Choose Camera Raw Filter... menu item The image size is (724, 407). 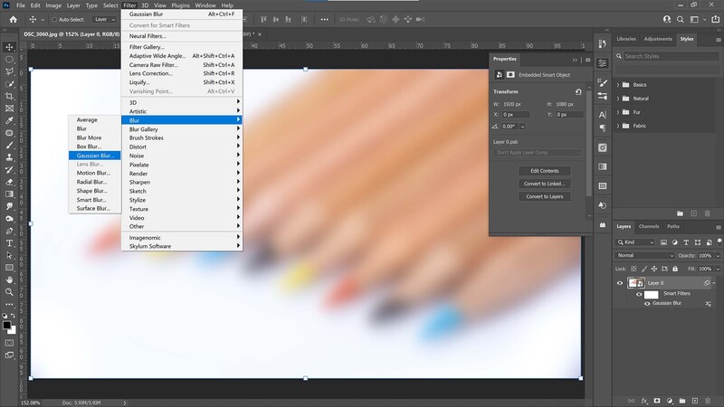182,65
